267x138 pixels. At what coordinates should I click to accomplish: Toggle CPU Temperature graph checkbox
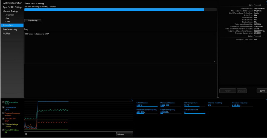click(3, 102)
